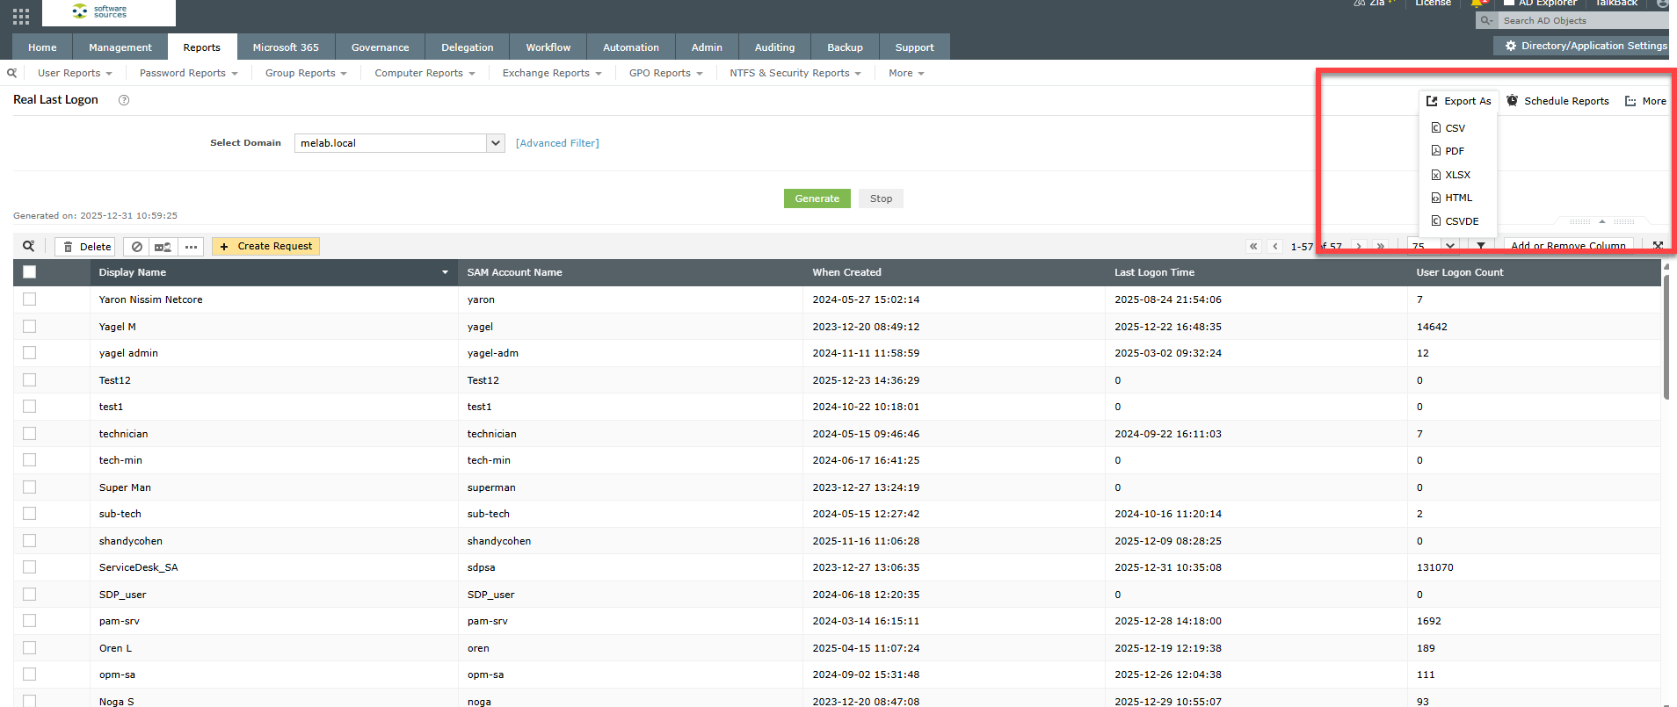Click the Schedule Reports alarm clock icon
The width and height of the screenshot is (1677, 707).
1513,101
